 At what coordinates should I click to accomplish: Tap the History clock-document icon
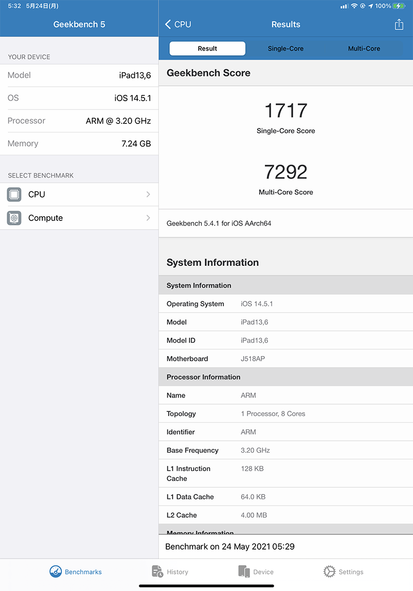pos(157,571)
